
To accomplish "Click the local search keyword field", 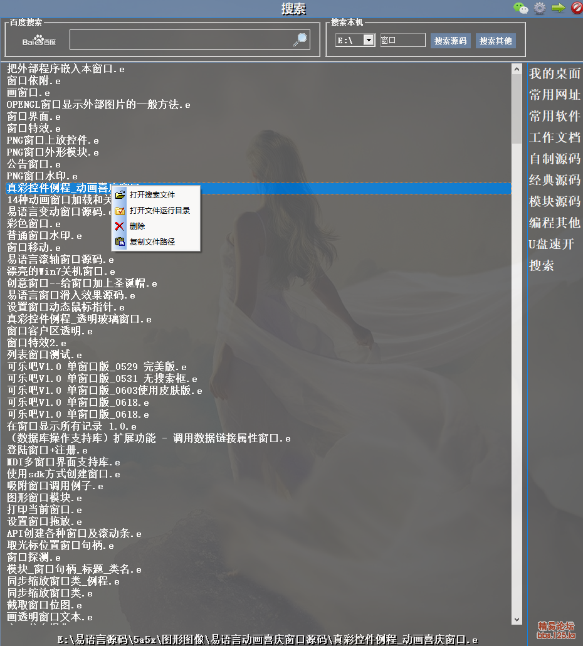I will point(402,40).
